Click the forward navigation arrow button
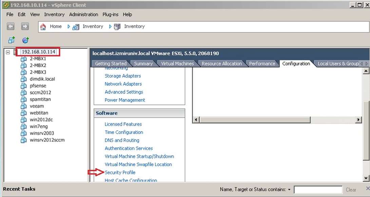 25,26
